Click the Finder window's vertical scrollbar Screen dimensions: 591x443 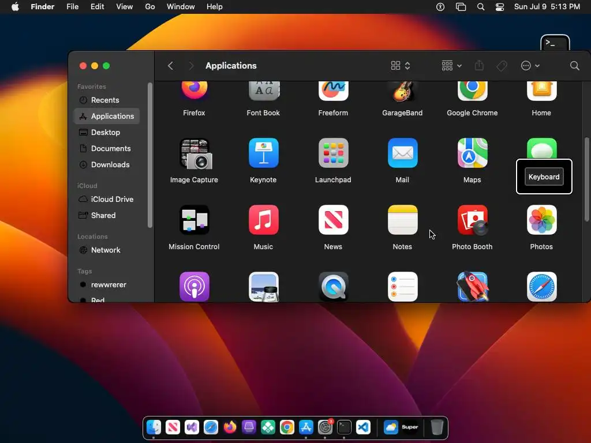586,180
